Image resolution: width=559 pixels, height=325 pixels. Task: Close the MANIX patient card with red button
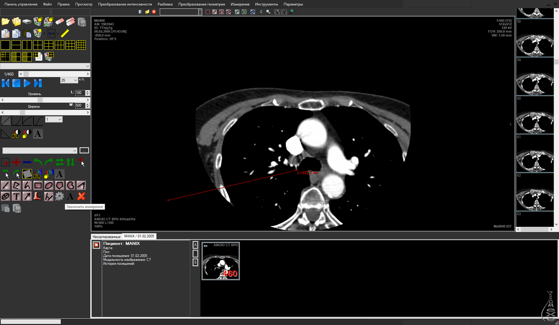(x=96, y=245)
